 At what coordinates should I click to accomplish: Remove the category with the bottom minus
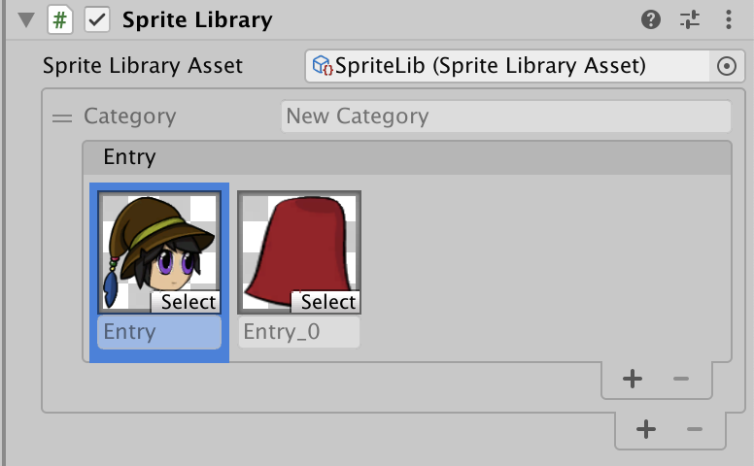pos(694,428)
